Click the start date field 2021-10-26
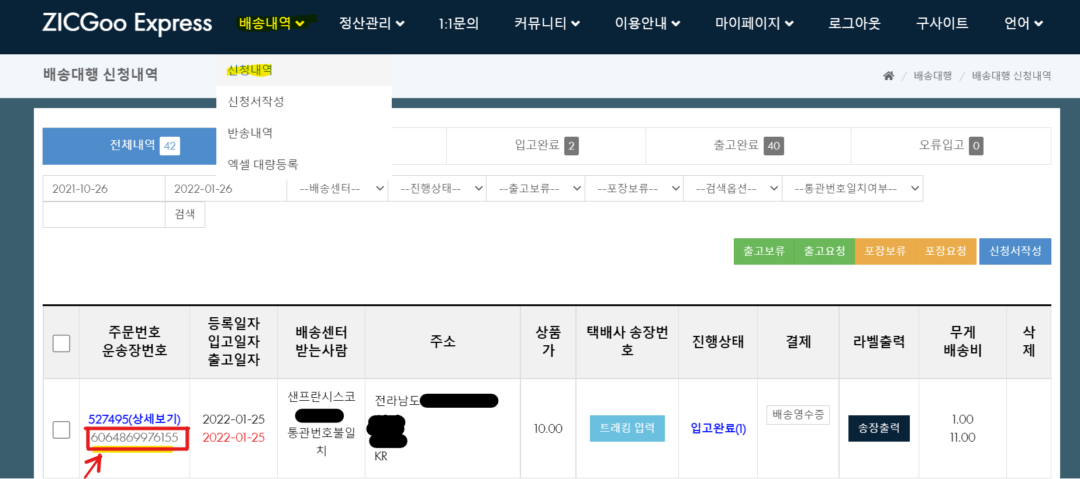Screen dimensions: 1080x479 pyautogui.click(x=103, y=189)
